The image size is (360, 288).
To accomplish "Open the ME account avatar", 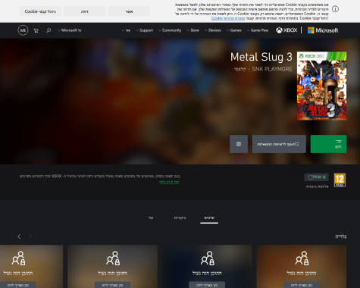I will tap(23, 30).
